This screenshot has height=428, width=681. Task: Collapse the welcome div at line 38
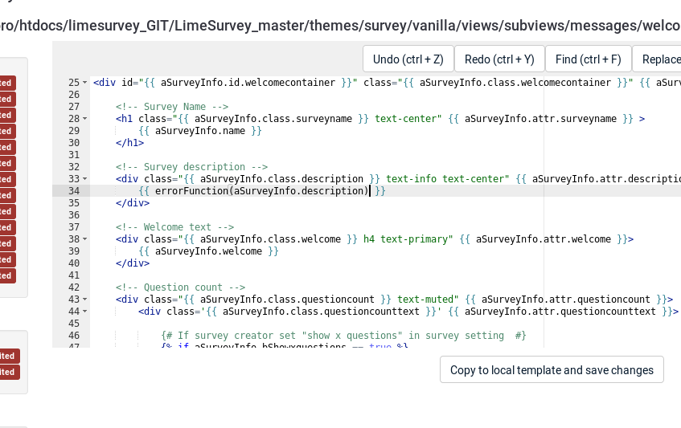click(x=85, y=239)
